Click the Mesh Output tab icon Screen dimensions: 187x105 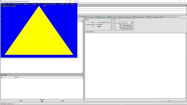tap(109, 17)
